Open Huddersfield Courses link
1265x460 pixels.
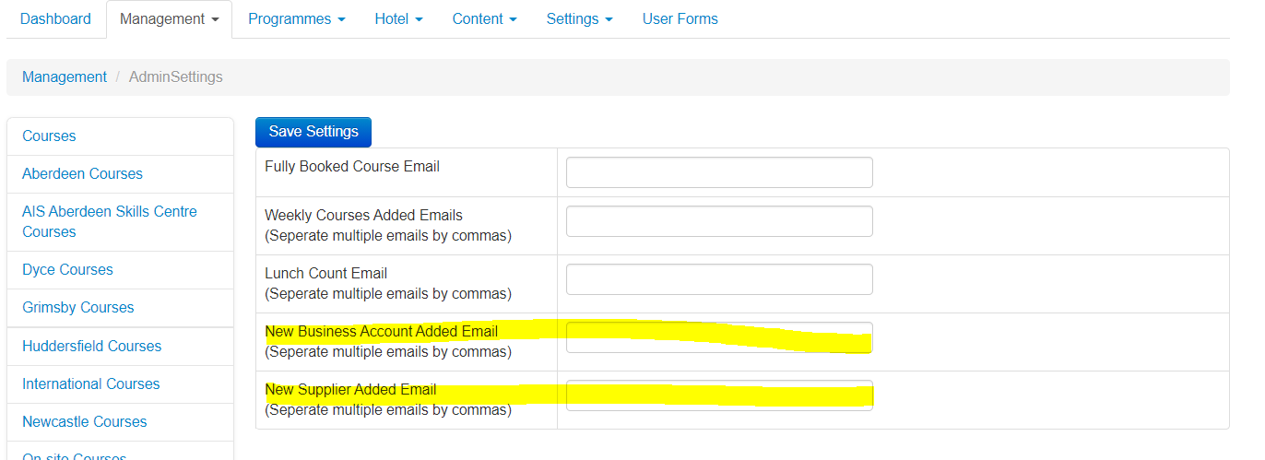[x=91, y=347]
